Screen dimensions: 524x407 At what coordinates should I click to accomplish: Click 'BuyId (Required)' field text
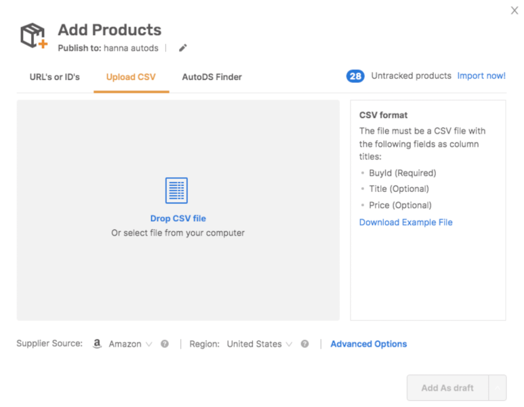click(x=403, y=173)
